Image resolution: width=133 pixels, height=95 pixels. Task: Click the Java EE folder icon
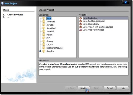tap(44, 25)
